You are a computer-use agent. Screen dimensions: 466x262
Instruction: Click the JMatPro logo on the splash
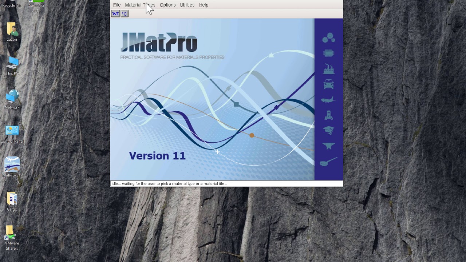159,42
